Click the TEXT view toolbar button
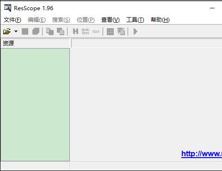Viewport: 222px width, 171px height. tap(96, 31)
